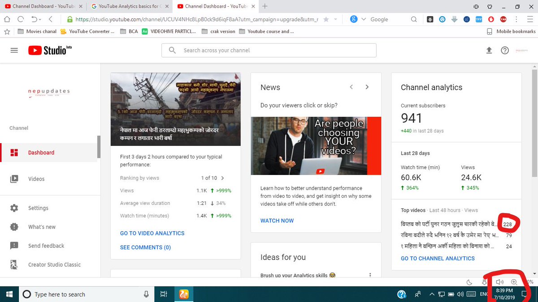Click the top video row with 228 views
The image size is (538, 302).
(456, 224)
